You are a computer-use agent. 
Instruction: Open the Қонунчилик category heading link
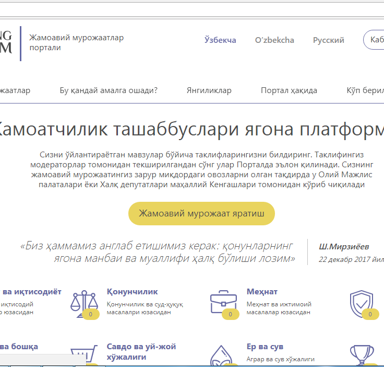tap(132, 292)
